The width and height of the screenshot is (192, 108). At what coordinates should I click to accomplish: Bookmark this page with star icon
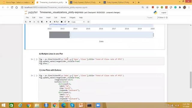point(147,7)
